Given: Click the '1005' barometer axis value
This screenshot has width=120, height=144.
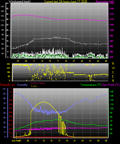Looking at the screenshot, I should coord(112,25).
